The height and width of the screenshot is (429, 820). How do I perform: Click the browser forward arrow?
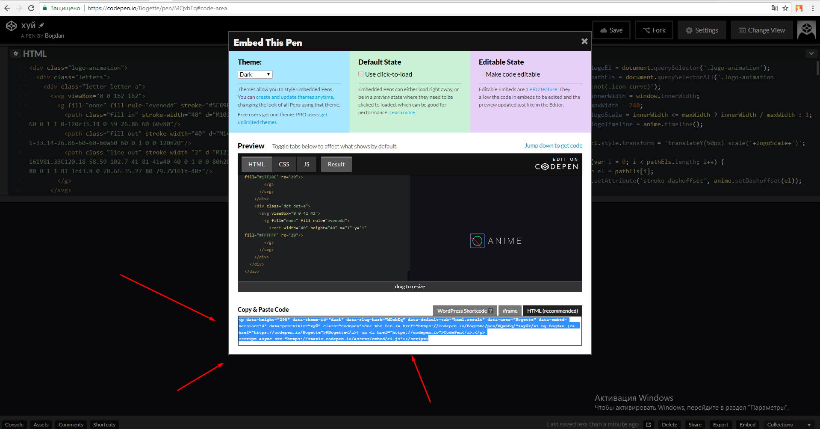(x=19, y=8)
